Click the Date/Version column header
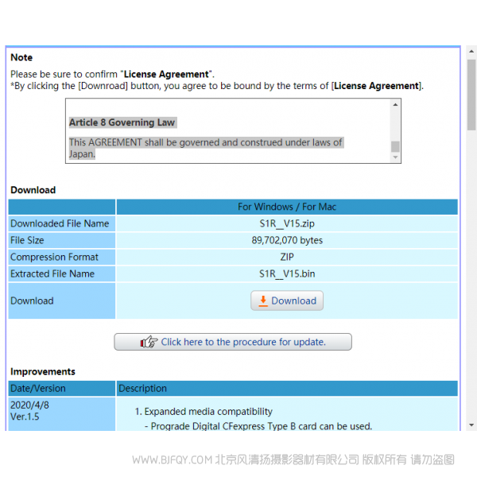Screen dimensions: 477x477 [x=62, y=389]
